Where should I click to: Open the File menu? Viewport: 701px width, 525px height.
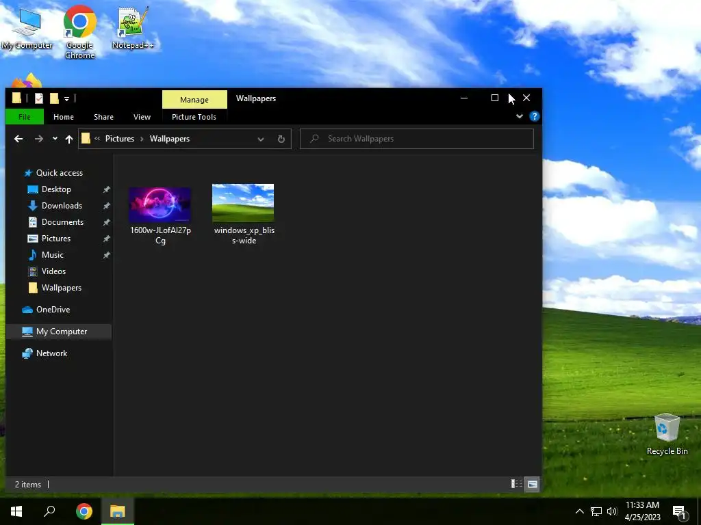[x=25, y=117]
